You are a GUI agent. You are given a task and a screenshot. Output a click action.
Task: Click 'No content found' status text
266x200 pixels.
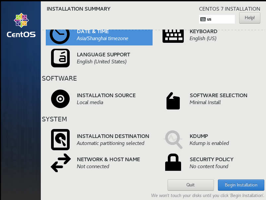tap(209, 167)
